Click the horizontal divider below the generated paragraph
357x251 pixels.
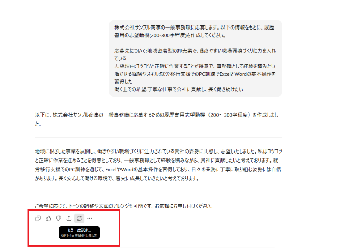(x=159, y=192)
